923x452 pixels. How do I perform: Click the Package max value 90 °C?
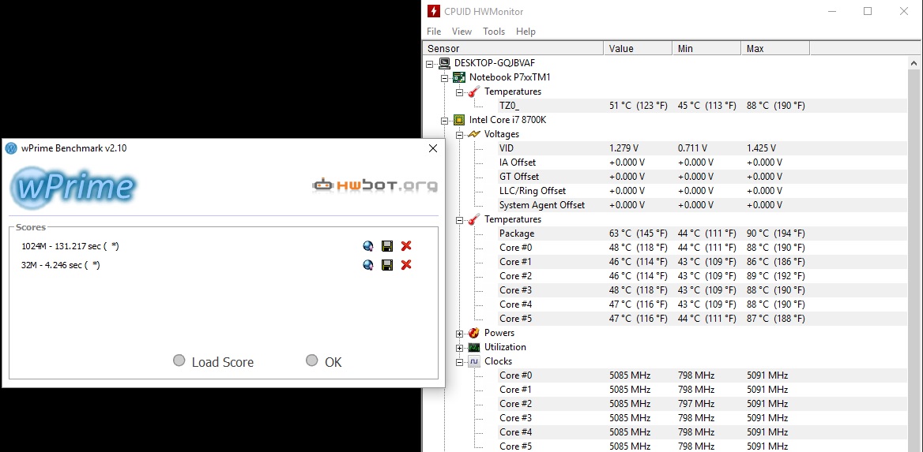pyautogui.click(x=775, y=233)
